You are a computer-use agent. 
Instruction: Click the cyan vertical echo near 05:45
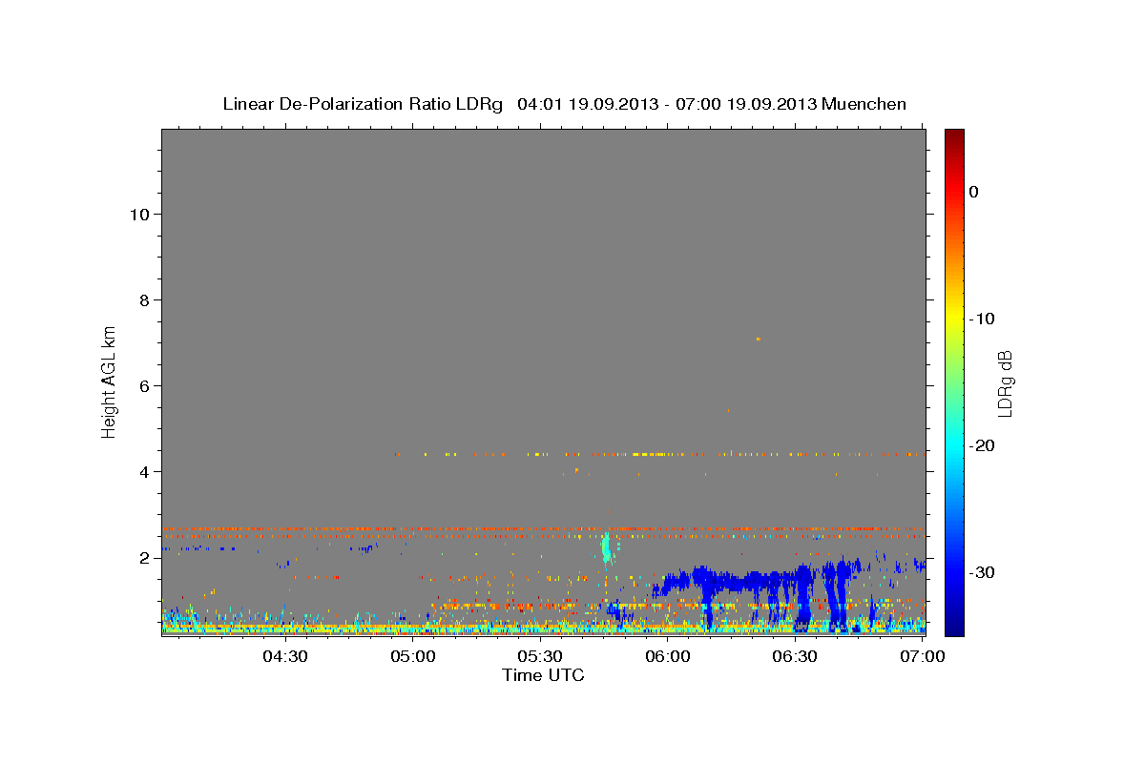click(606, 549)
